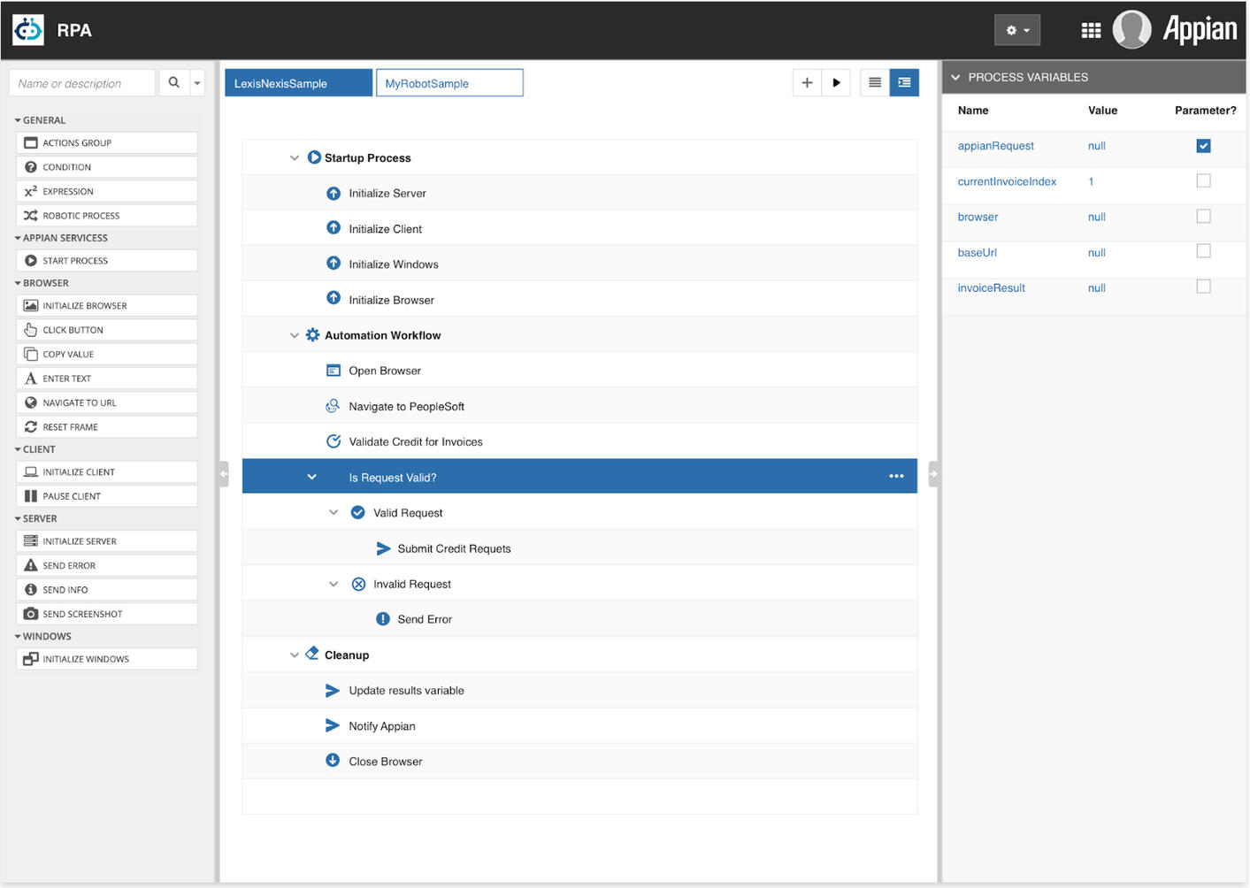Select the Send Screenshot server action
1250x888 pixels.
point(106,613)
